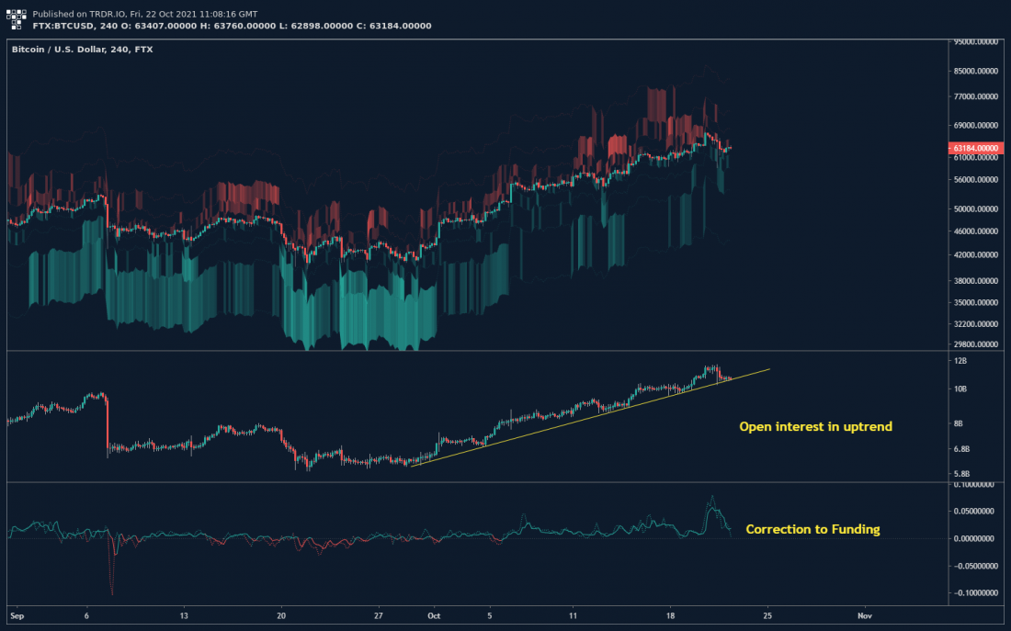This screenshot has height=631, width=1011.
Task: Click the 50000.00000 price axis label
Action: tap(977, 209)
